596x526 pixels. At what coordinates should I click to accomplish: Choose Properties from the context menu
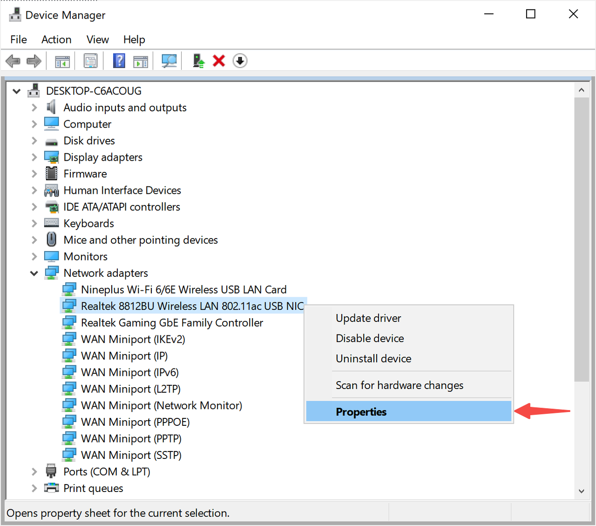[361, 412]
